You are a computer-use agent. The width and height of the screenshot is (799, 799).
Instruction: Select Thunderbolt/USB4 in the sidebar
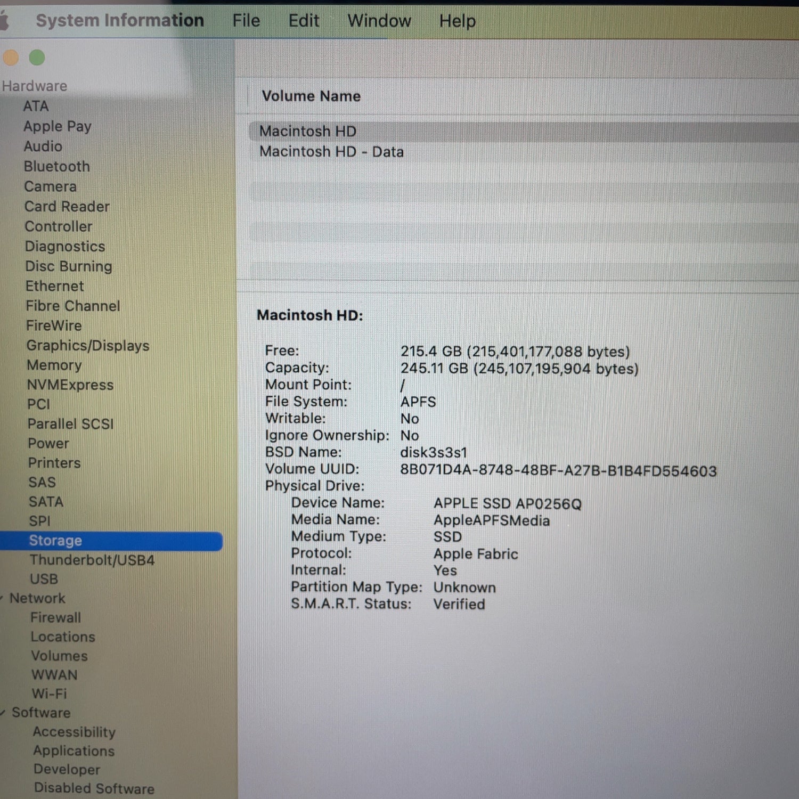(x=92, y=560)
